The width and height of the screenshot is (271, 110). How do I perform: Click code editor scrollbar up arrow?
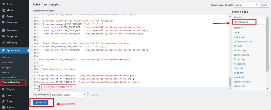pos(230,16)
